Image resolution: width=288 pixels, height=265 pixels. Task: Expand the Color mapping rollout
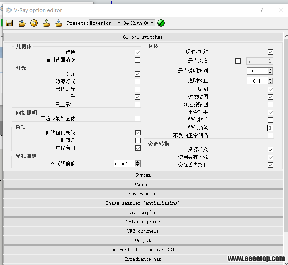[143, 222]
